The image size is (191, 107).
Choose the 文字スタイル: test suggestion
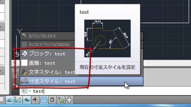click(x=47, y=72)
